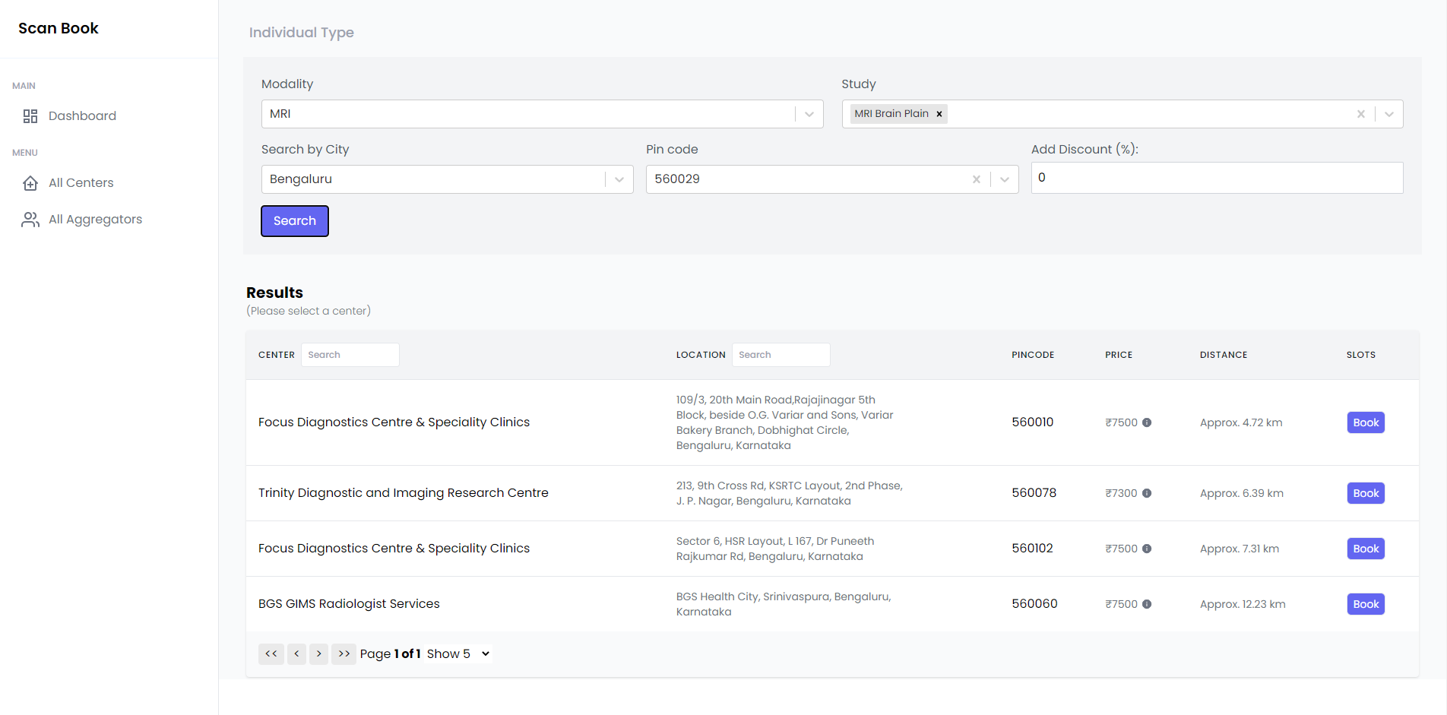Click the BGS Health City address text
1447x715 pixels.
tap(784, 604)
